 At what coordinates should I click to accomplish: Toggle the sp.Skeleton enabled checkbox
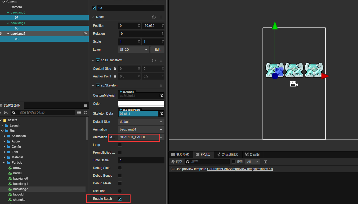click(x=98, y=85)
